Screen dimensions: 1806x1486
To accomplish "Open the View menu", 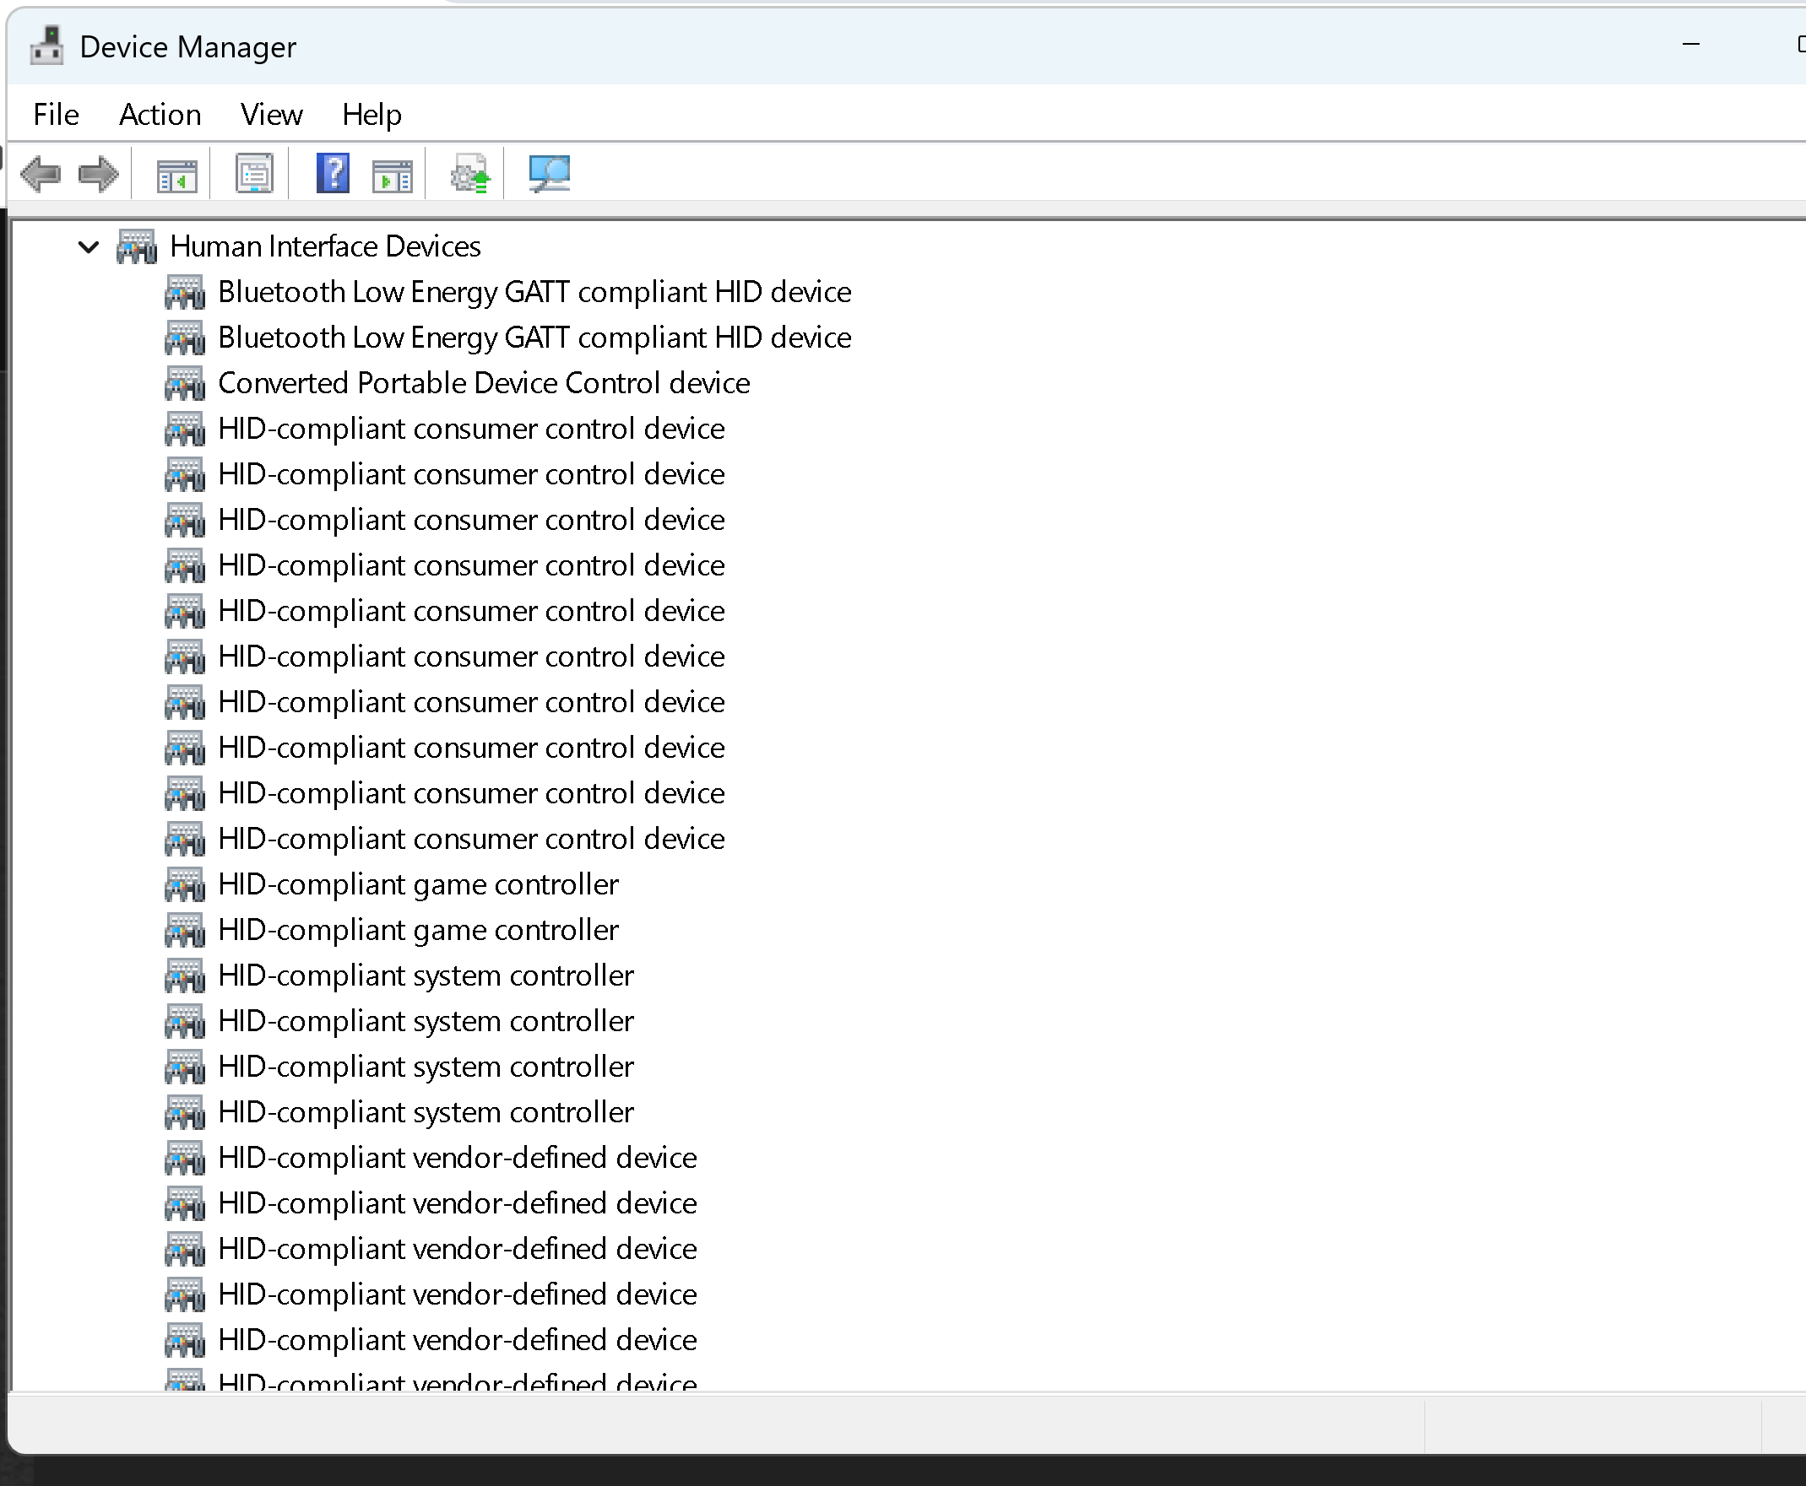I will (270, 114).
